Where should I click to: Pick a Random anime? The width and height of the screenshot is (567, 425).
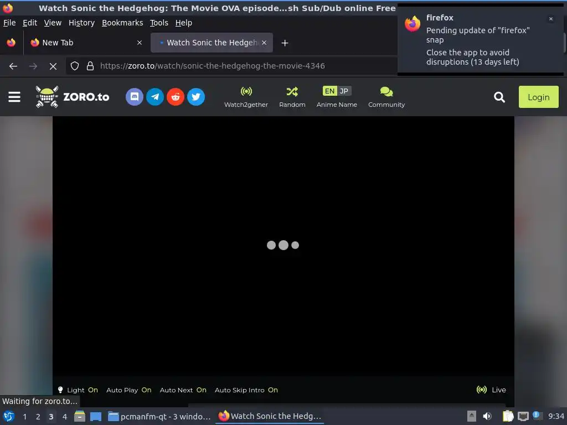pos(292,97)
